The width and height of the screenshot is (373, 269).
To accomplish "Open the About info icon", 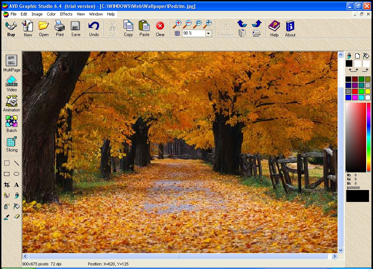I will (290, 28).
